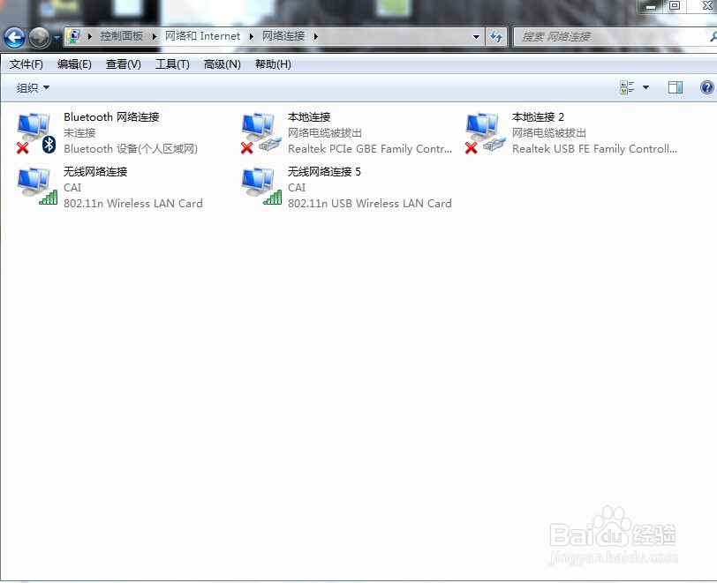The width and height of the screenshot is (717, 583).
Task: Open the 编辑(E) menu
Action: [x=74, y=64]
